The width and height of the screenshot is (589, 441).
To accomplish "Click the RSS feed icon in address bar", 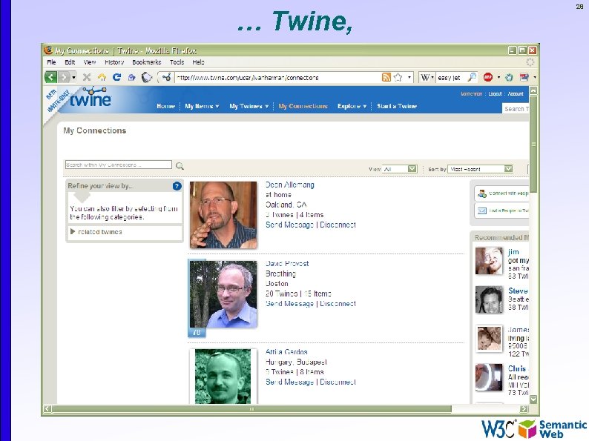I will pyautogui.click(x=386, y=77).
